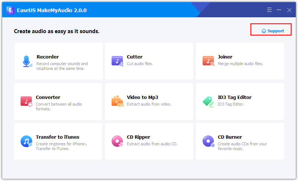The height and width of the screenshot is (181, 298).
Task: Open the ID3 Tag Editor title
Action: coord(235,97)
